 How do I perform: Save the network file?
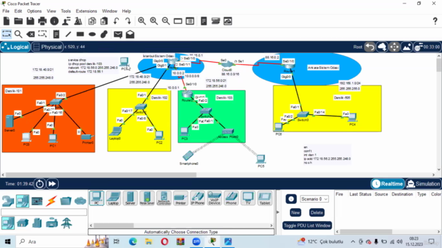pyautogui.click(x=30, y=21)
